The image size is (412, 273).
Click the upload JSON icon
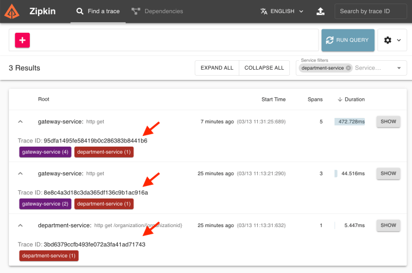[320, 11]
